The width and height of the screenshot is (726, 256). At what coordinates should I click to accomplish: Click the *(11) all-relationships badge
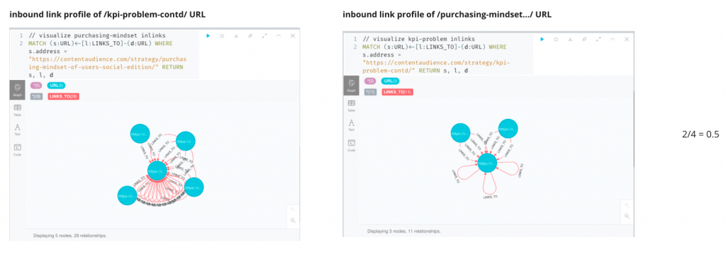(370, 92)
